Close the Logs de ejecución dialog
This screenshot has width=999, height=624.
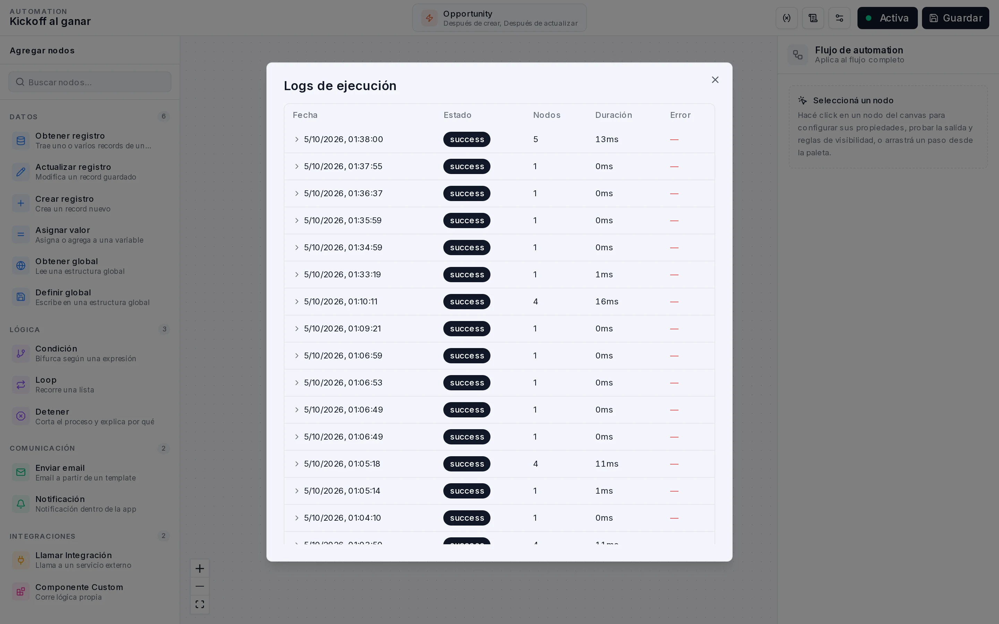coord(715,80)
